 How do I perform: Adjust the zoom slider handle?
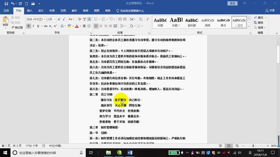(x=253, y=146)
